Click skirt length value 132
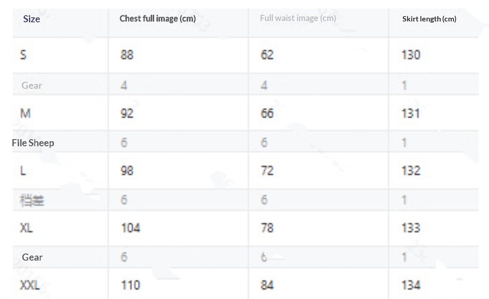 tap(411, 171)
